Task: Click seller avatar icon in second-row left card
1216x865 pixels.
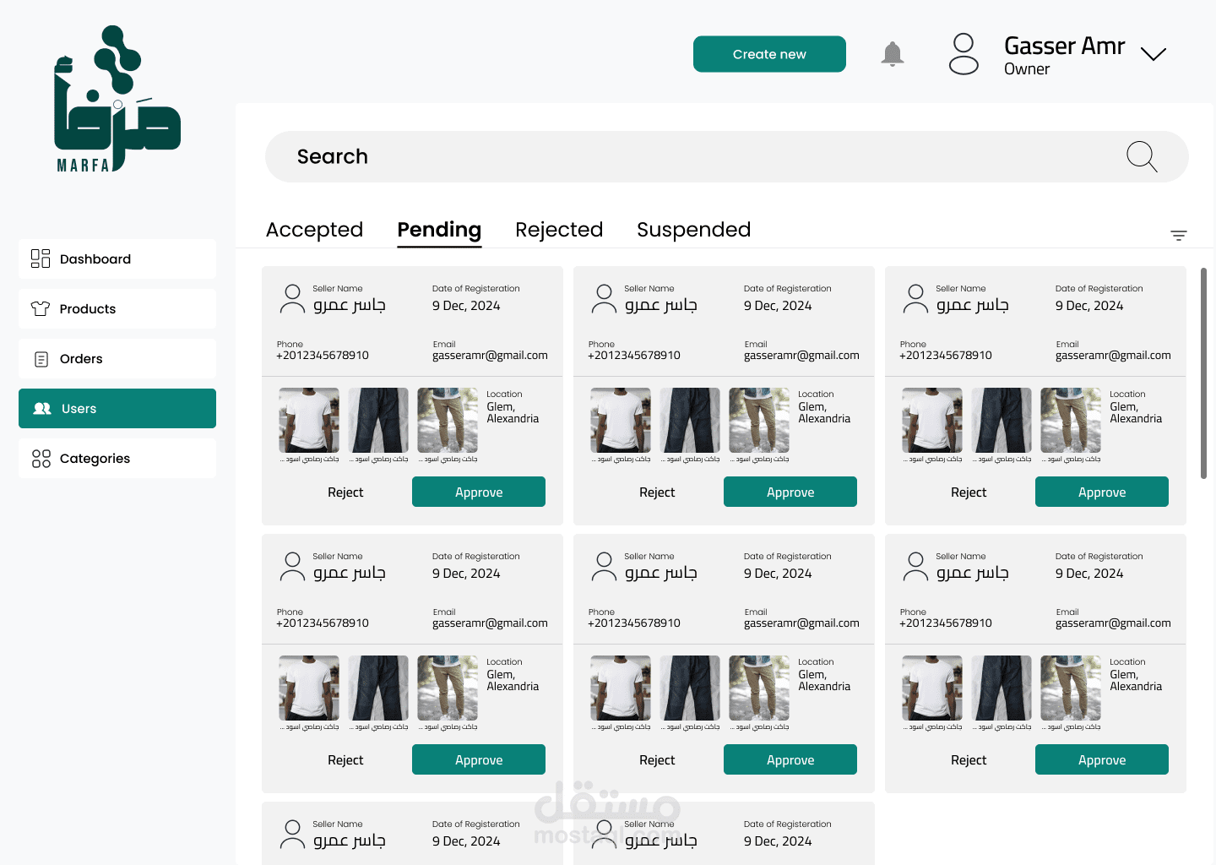Action: tap(292, 567)
